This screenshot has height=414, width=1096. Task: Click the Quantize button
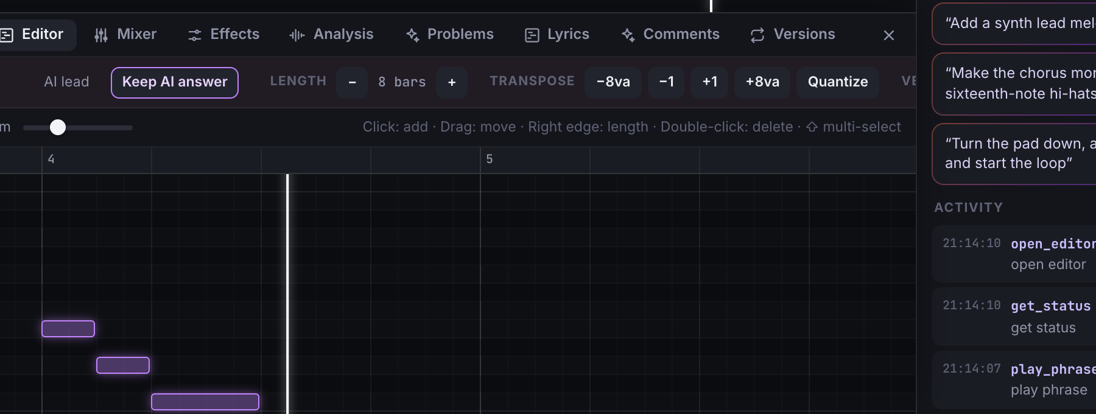838,82
